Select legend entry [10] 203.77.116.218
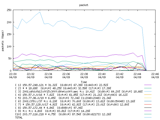This screenshot has width=160, height=120. point(63,114)
